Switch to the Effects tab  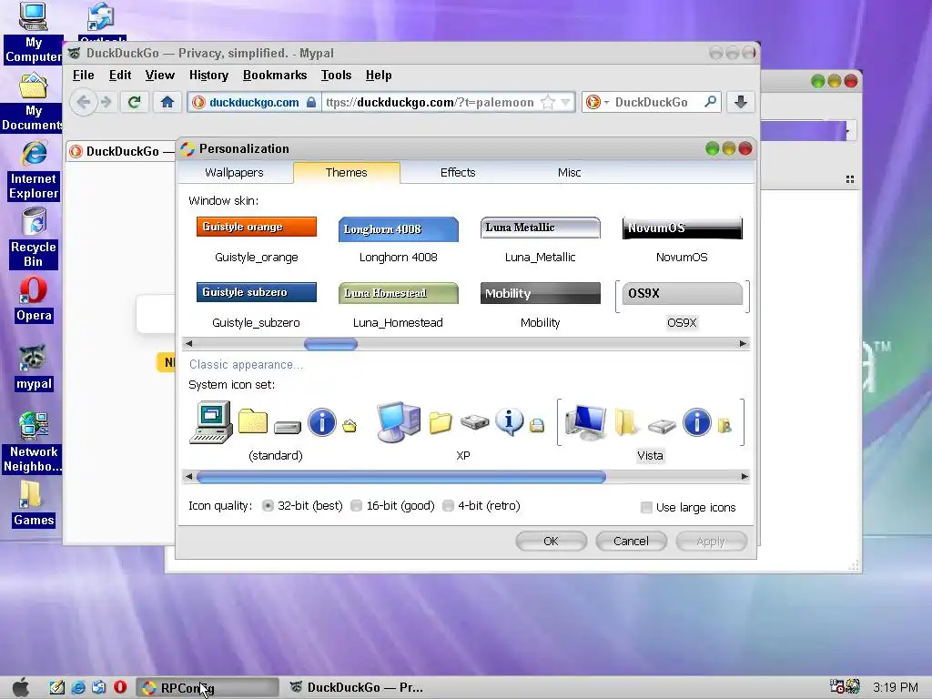click(x=458, y=172)
